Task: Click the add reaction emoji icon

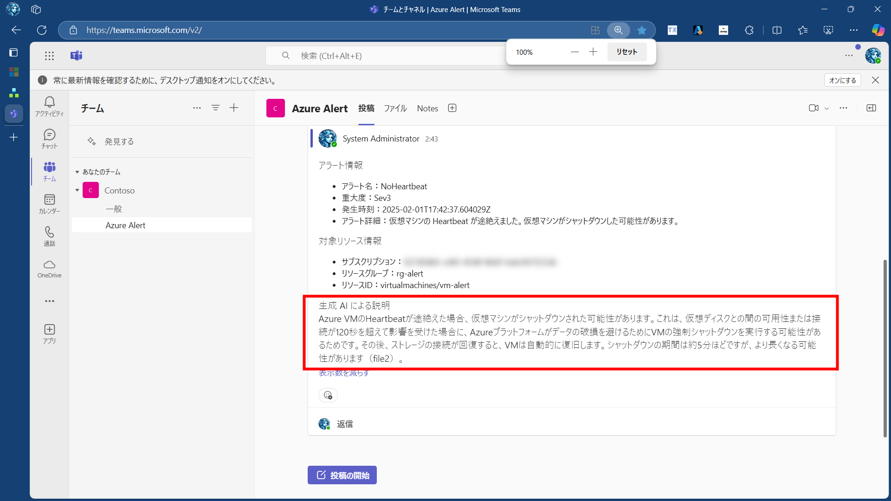Action: coord(328,395)
